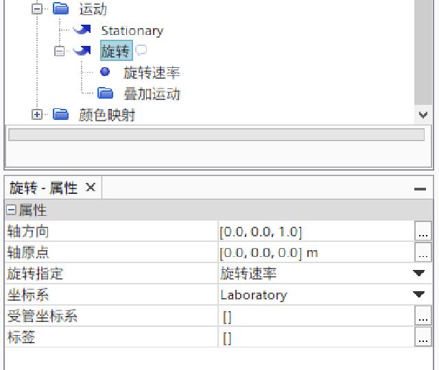The image size is (439, 370).
Task: Click the blue dot icon for 旋转速率
Action: [105, 71]
